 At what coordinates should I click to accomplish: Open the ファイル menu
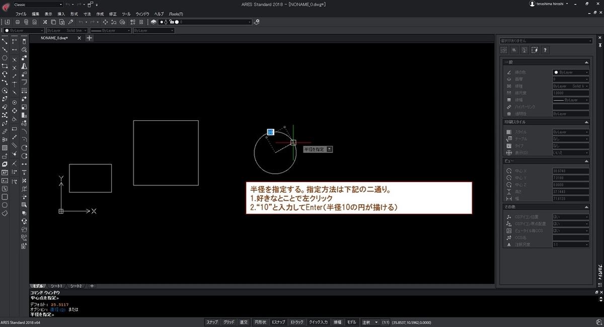point(21,14)
